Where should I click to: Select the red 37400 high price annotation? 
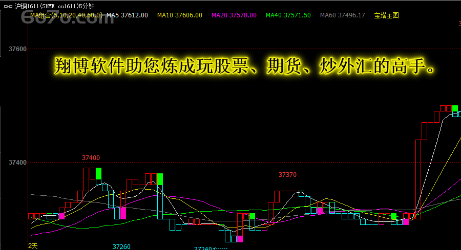(91, 158)
